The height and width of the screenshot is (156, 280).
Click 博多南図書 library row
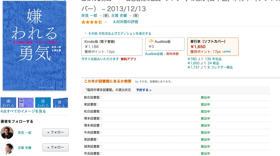[x=175, y=125]
